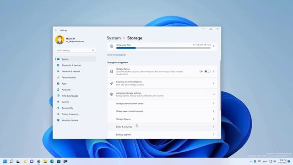Click the Apps sidebar icon

(x=58, y=83)
